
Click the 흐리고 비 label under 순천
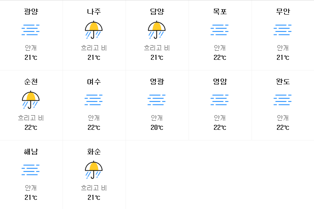30,118
